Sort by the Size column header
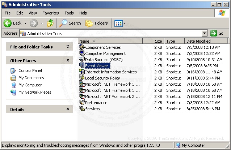This screenshot has height=150, width=231. 154,41
